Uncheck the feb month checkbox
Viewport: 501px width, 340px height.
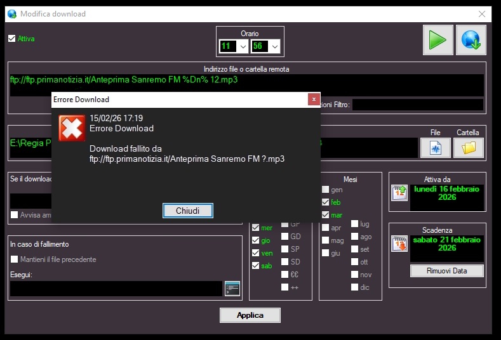point(326,202)
